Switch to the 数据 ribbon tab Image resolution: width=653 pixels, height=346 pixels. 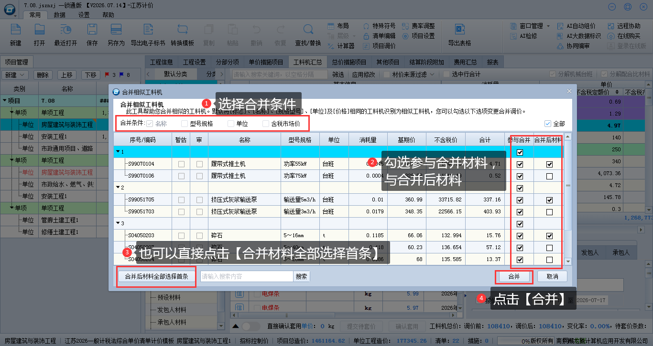tap(60, 15)
